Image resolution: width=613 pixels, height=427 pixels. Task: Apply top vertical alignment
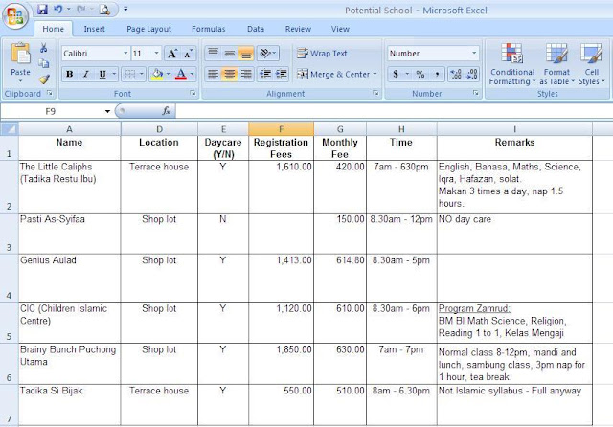click(x=213, y=53)
